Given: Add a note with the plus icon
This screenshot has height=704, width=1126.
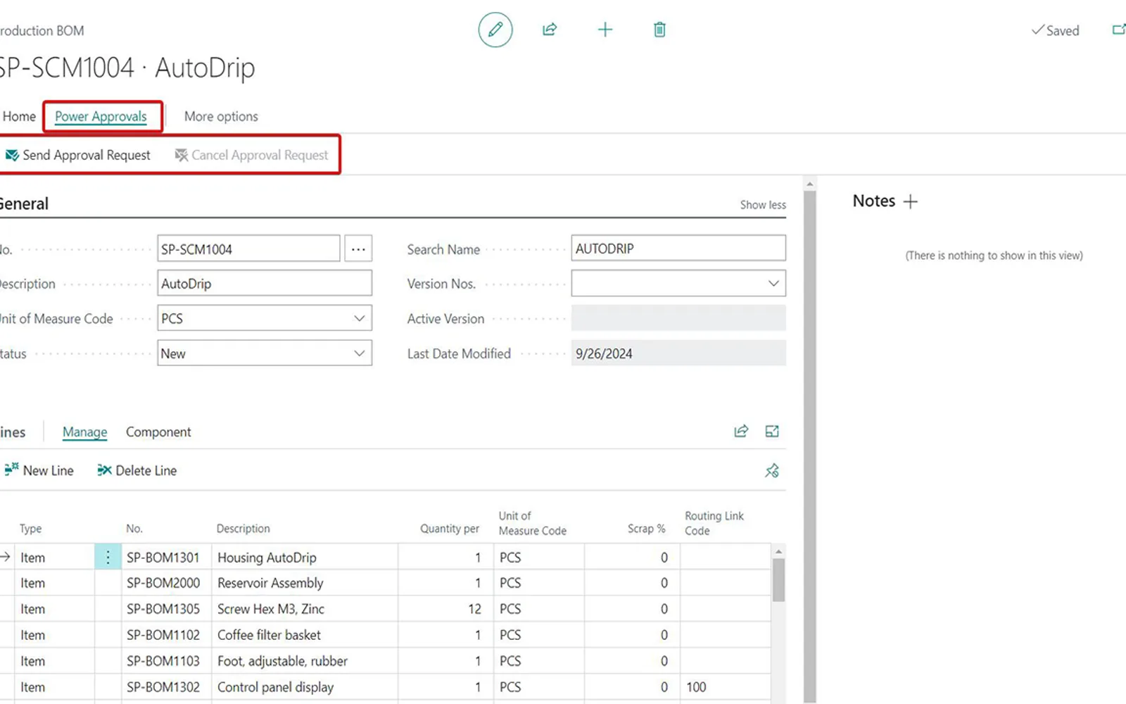Looking at the screenshot, I should point(911,201).
